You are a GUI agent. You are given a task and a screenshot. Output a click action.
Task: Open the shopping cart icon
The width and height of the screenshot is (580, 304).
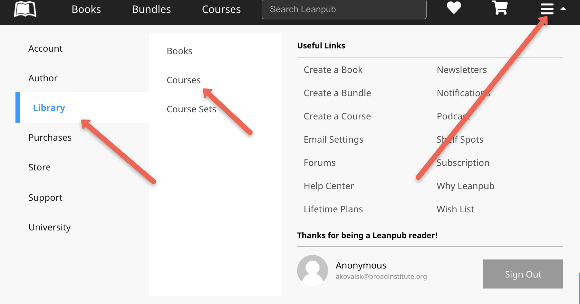click(500, 8)
